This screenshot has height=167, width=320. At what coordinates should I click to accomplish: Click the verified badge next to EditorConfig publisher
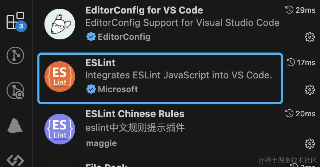point(91,36)
